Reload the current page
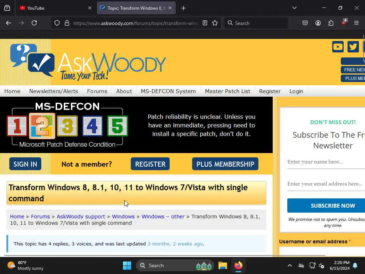The image size is (365, 274). (34, 23)
